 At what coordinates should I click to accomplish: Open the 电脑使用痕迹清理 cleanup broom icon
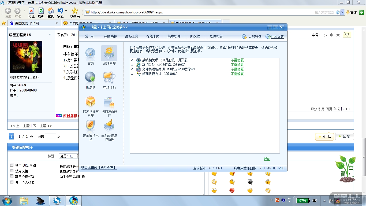[109, 126]
